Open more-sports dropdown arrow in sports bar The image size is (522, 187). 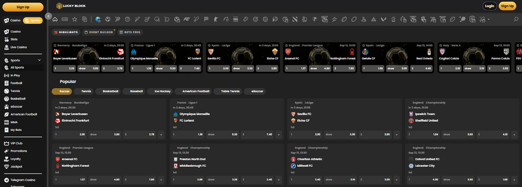488,19
